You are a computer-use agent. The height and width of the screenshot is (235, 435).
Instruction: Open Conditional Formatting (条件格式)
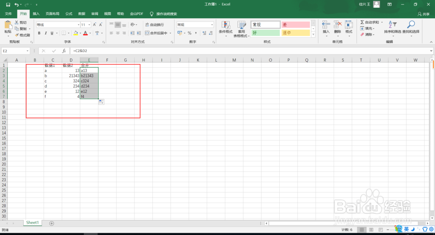(225, 28)
